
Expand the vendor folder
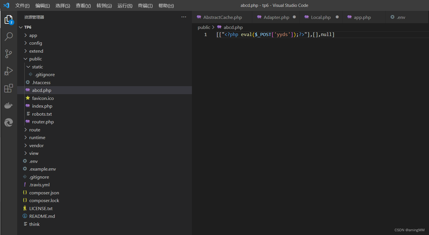point(25,145)
